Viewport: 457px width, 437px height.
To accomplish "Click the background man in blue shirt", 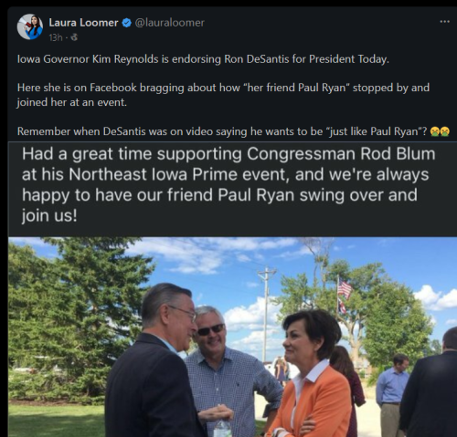I will [391, 395].
